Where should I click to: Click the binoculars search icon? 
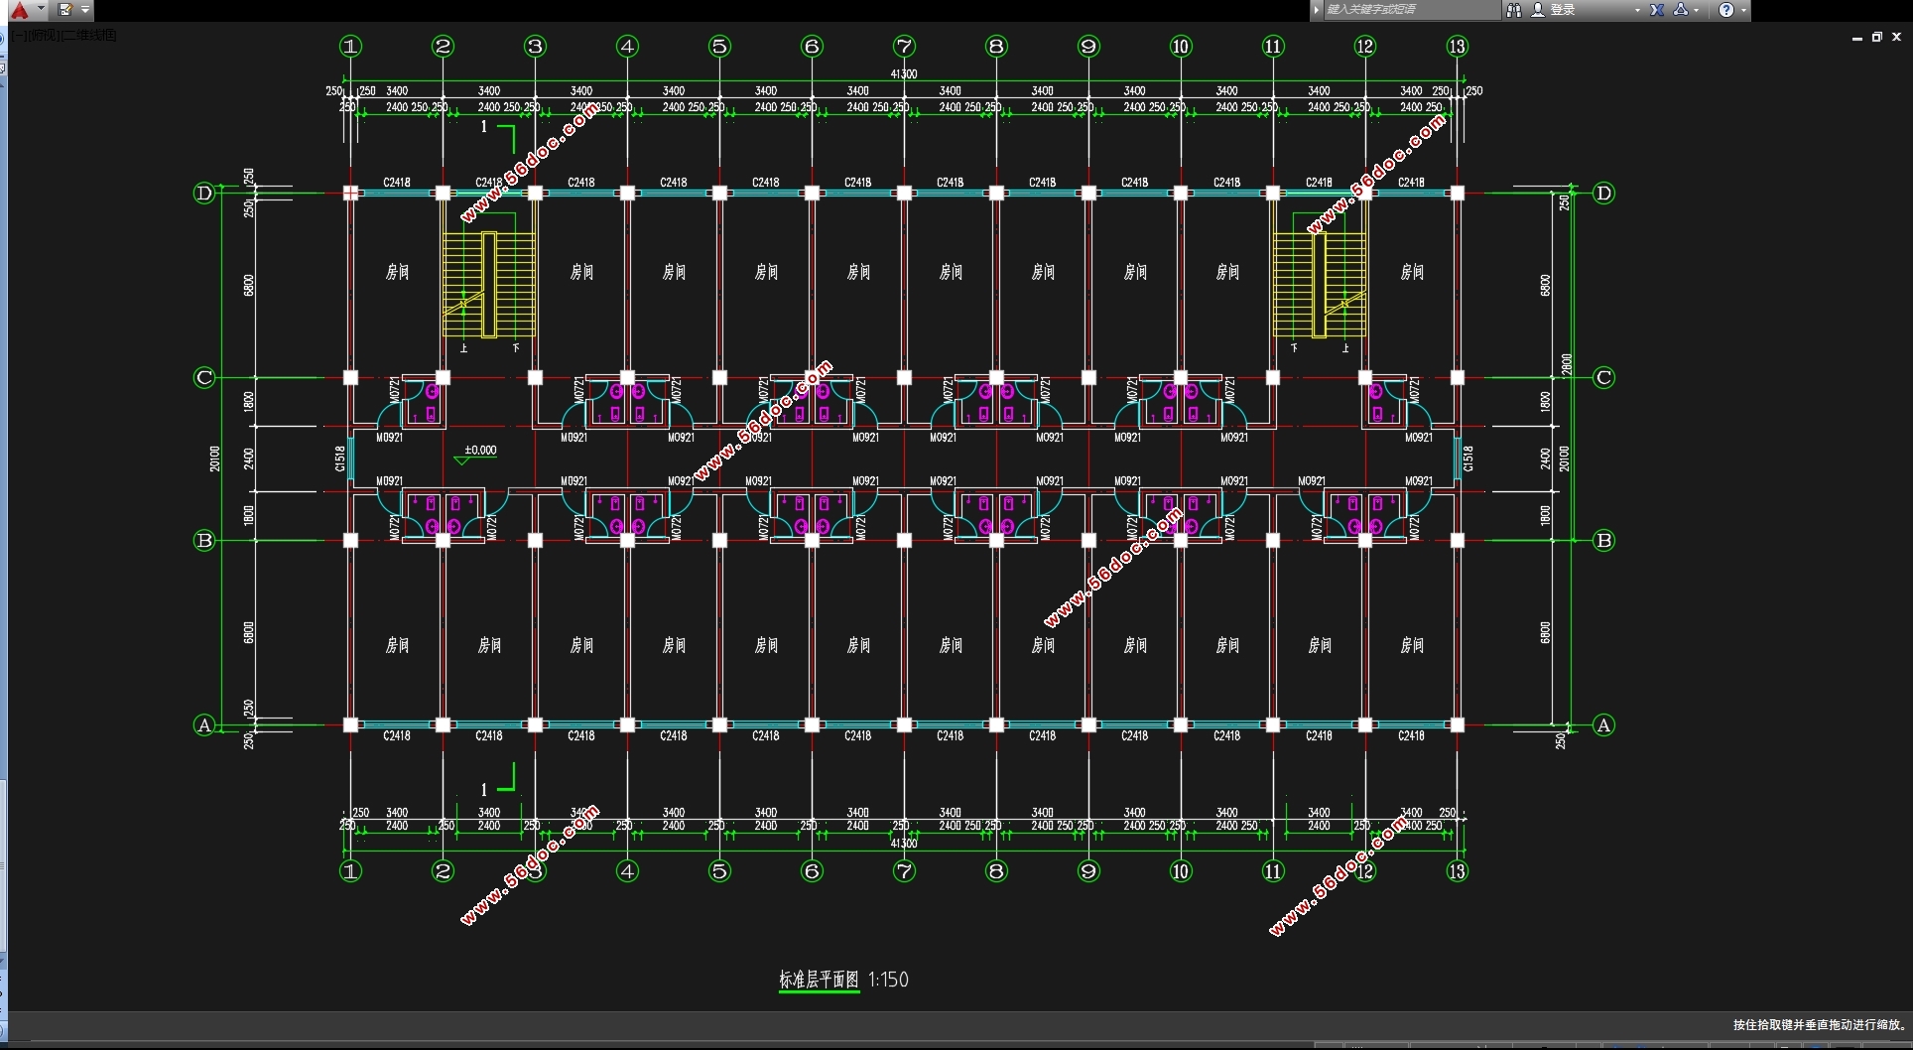point(1513,10)
